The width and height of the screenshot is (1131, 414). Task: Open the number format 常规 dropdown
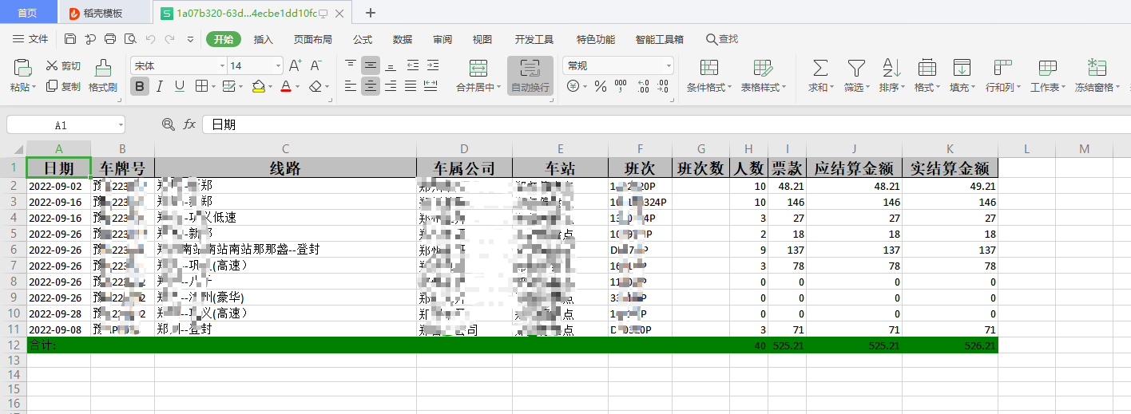668,65
